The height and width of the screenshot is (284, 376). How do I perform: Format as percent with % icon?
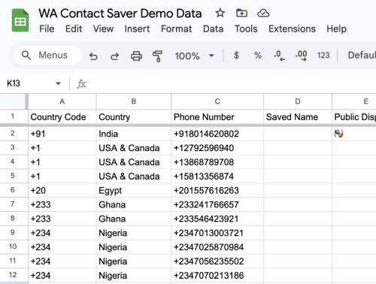[x=258, y=56]
